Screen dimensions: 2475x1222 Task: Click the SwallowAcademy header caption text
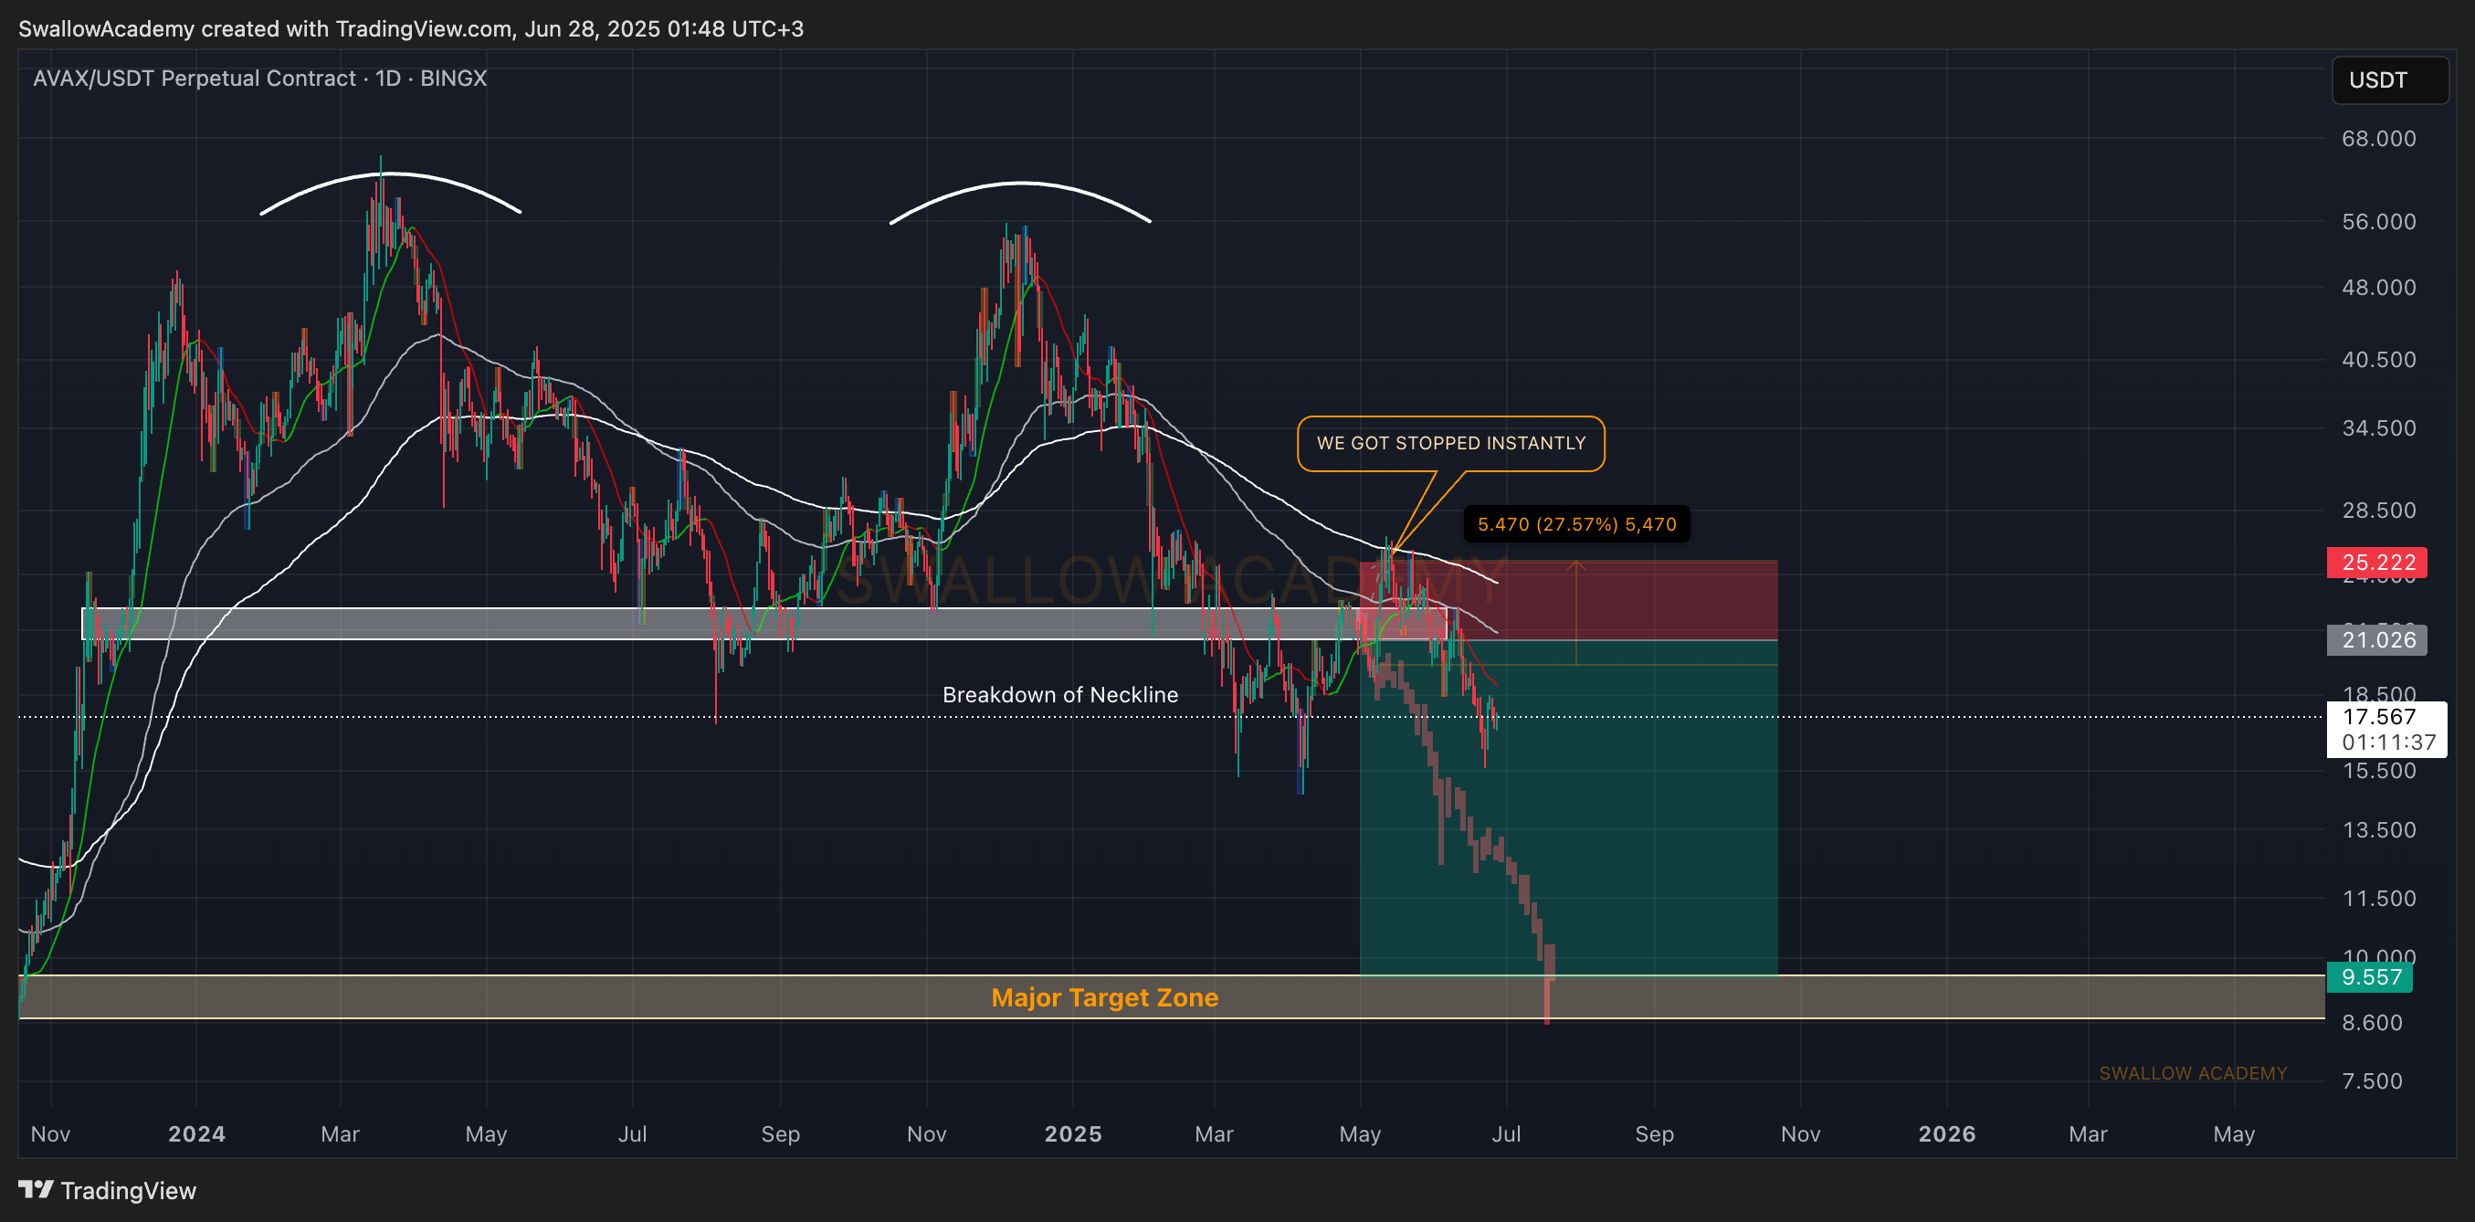pos(411,29)
